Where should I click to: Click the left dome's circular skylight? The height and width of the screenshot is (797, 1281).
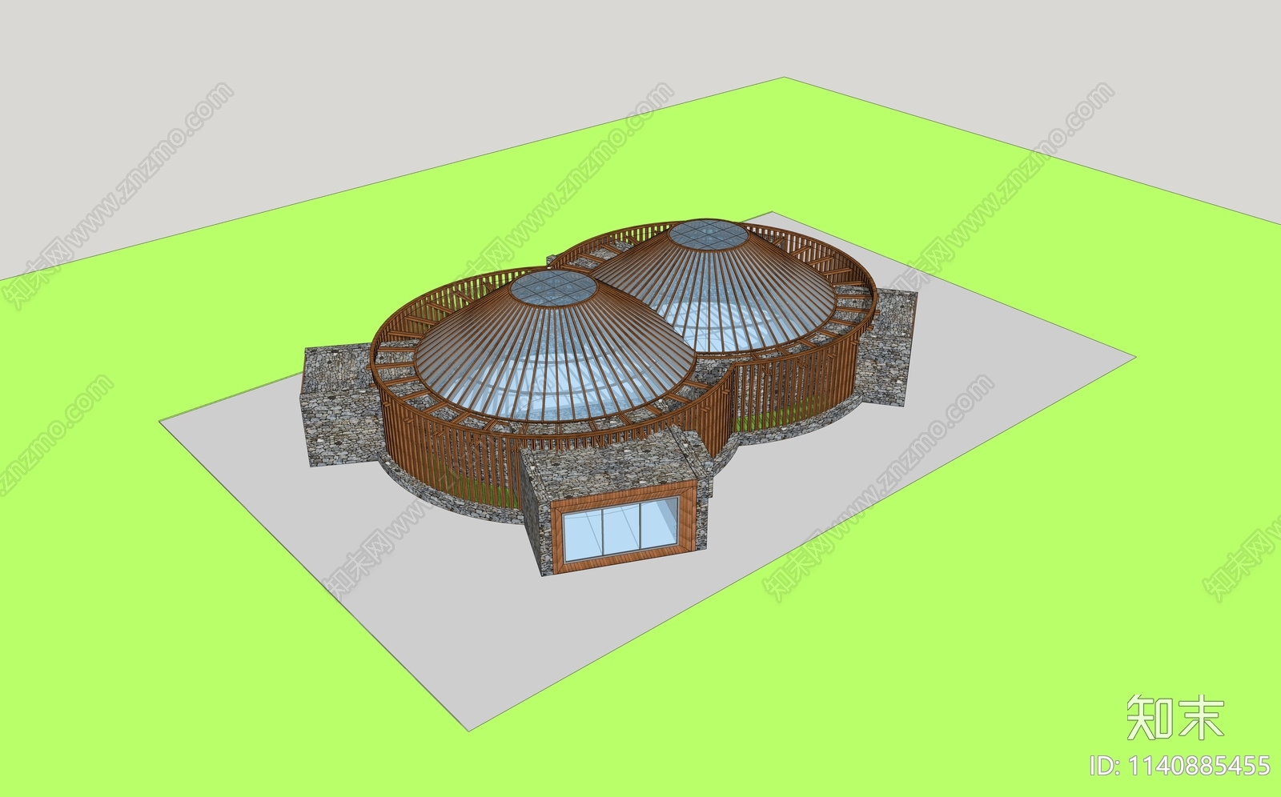pos(553,289)
